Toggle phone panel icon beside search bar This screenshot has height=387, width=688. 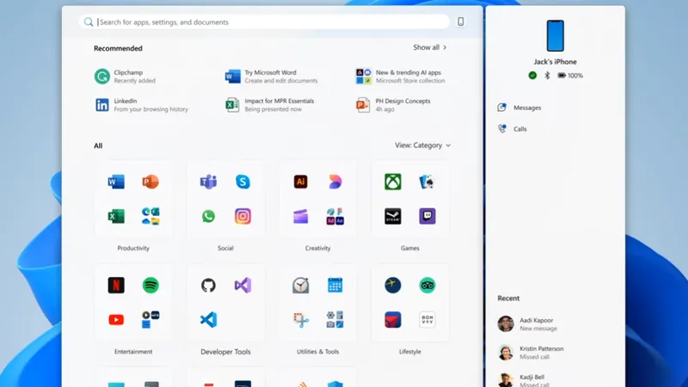coord(461,22)
